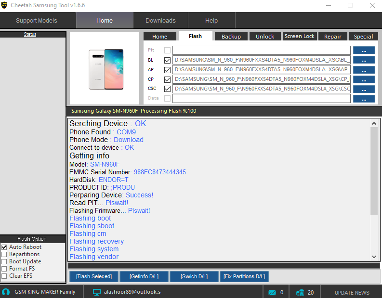Click the Swich D/L button
The width and height of the screenshot is (382, 298).
click(x=194, y=276)
